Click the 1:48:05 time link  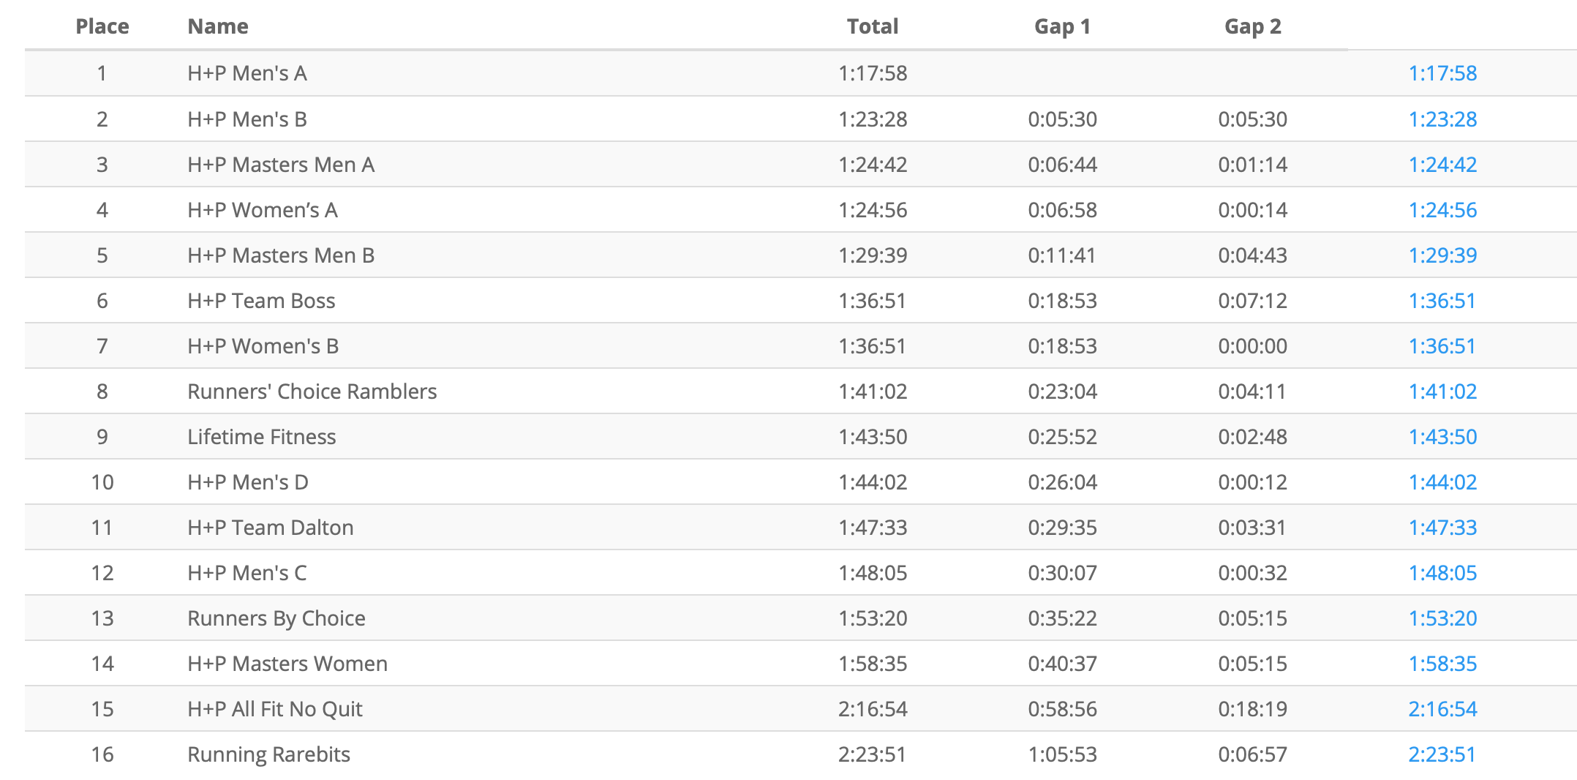[1442, 573]
